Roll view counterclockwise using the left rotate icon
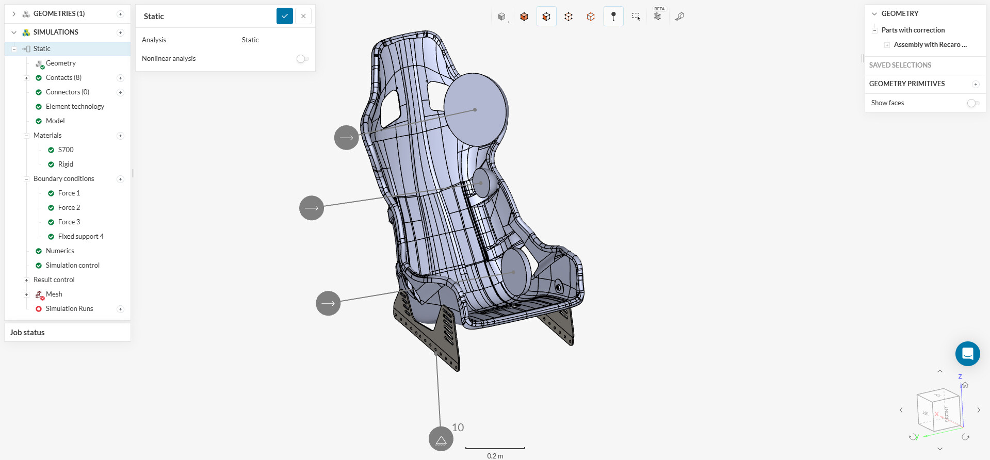Viewport: 990px width, 460px height. [x=913, y=437]
